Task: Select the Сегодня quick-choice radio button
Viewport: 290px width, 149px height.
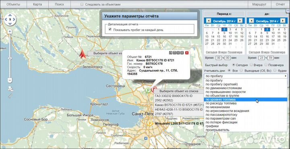Action: pyautogui.click(x=234, y=65)
